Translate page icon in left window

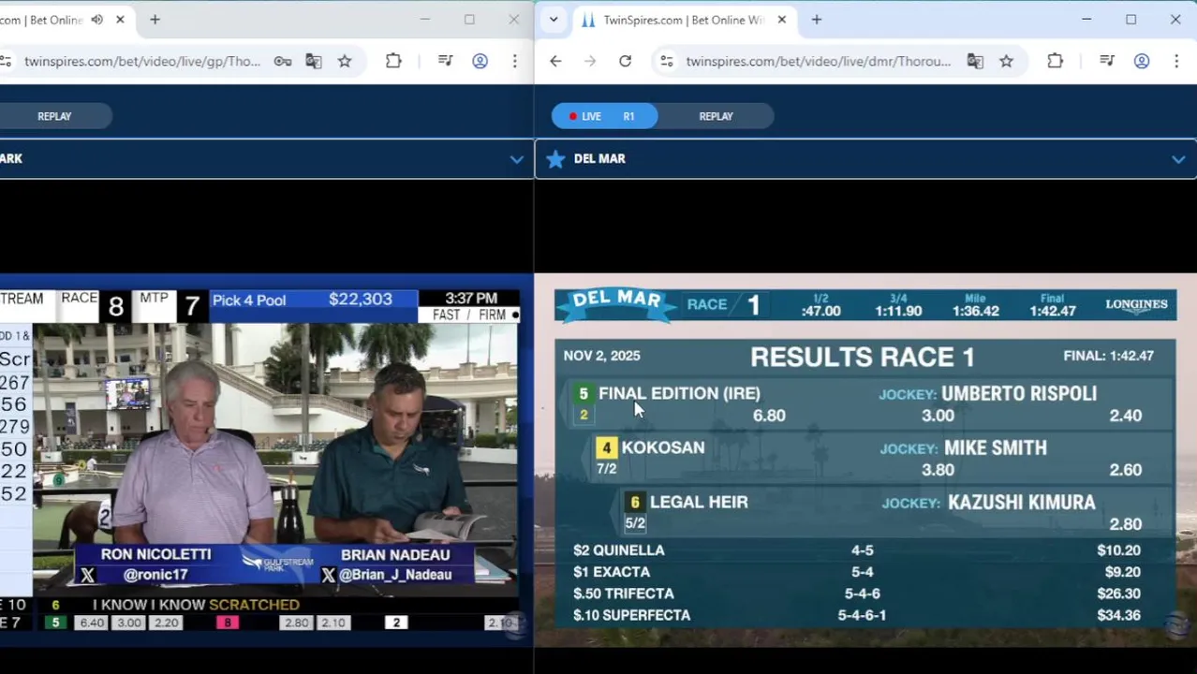(x=314, y=61)
